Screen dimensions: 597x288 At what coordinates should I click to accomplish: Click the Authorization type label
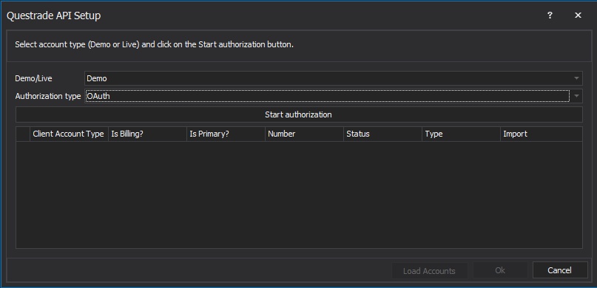click(48, 96)
